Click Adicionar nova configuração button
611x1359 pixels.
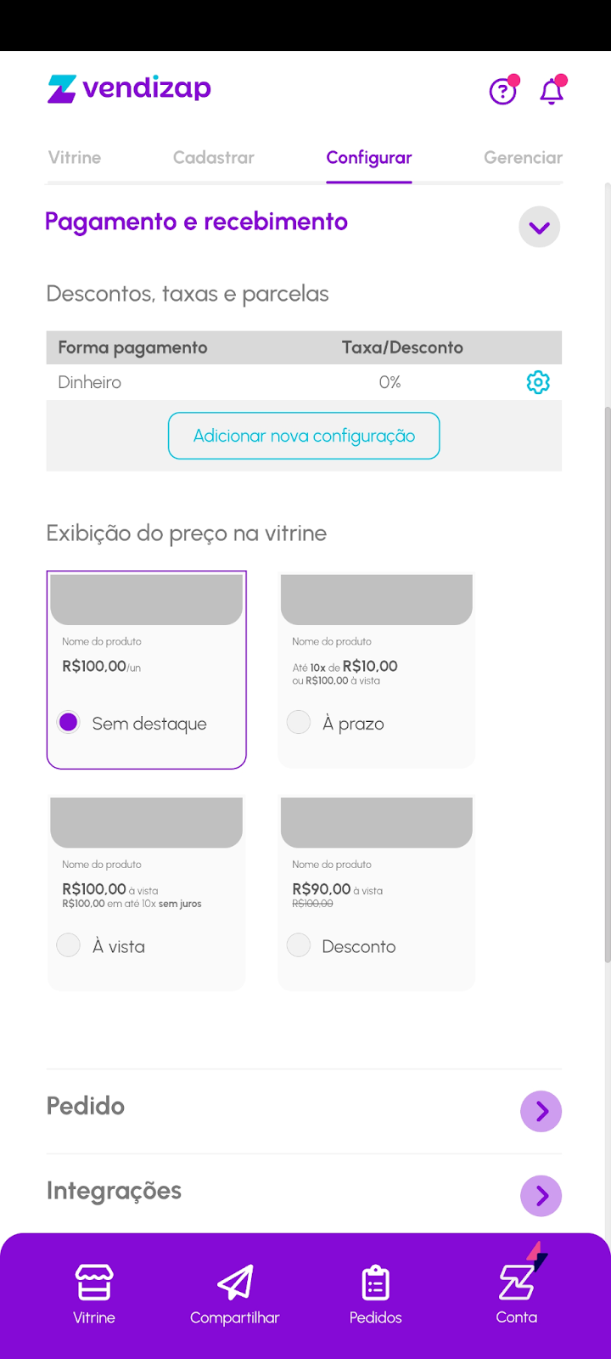[304, 436]
